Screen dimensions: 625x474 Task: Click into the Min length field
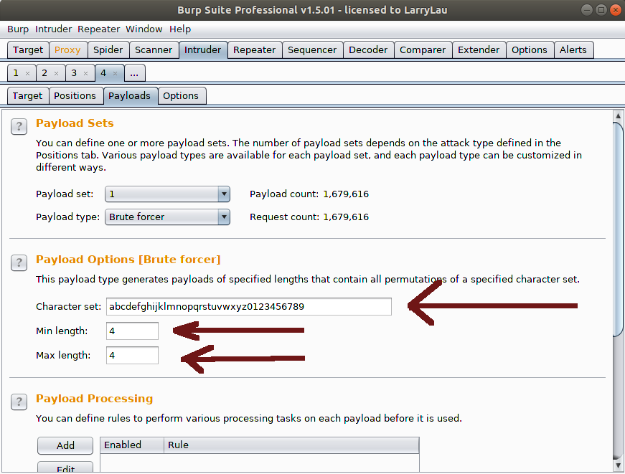point(132,331)
